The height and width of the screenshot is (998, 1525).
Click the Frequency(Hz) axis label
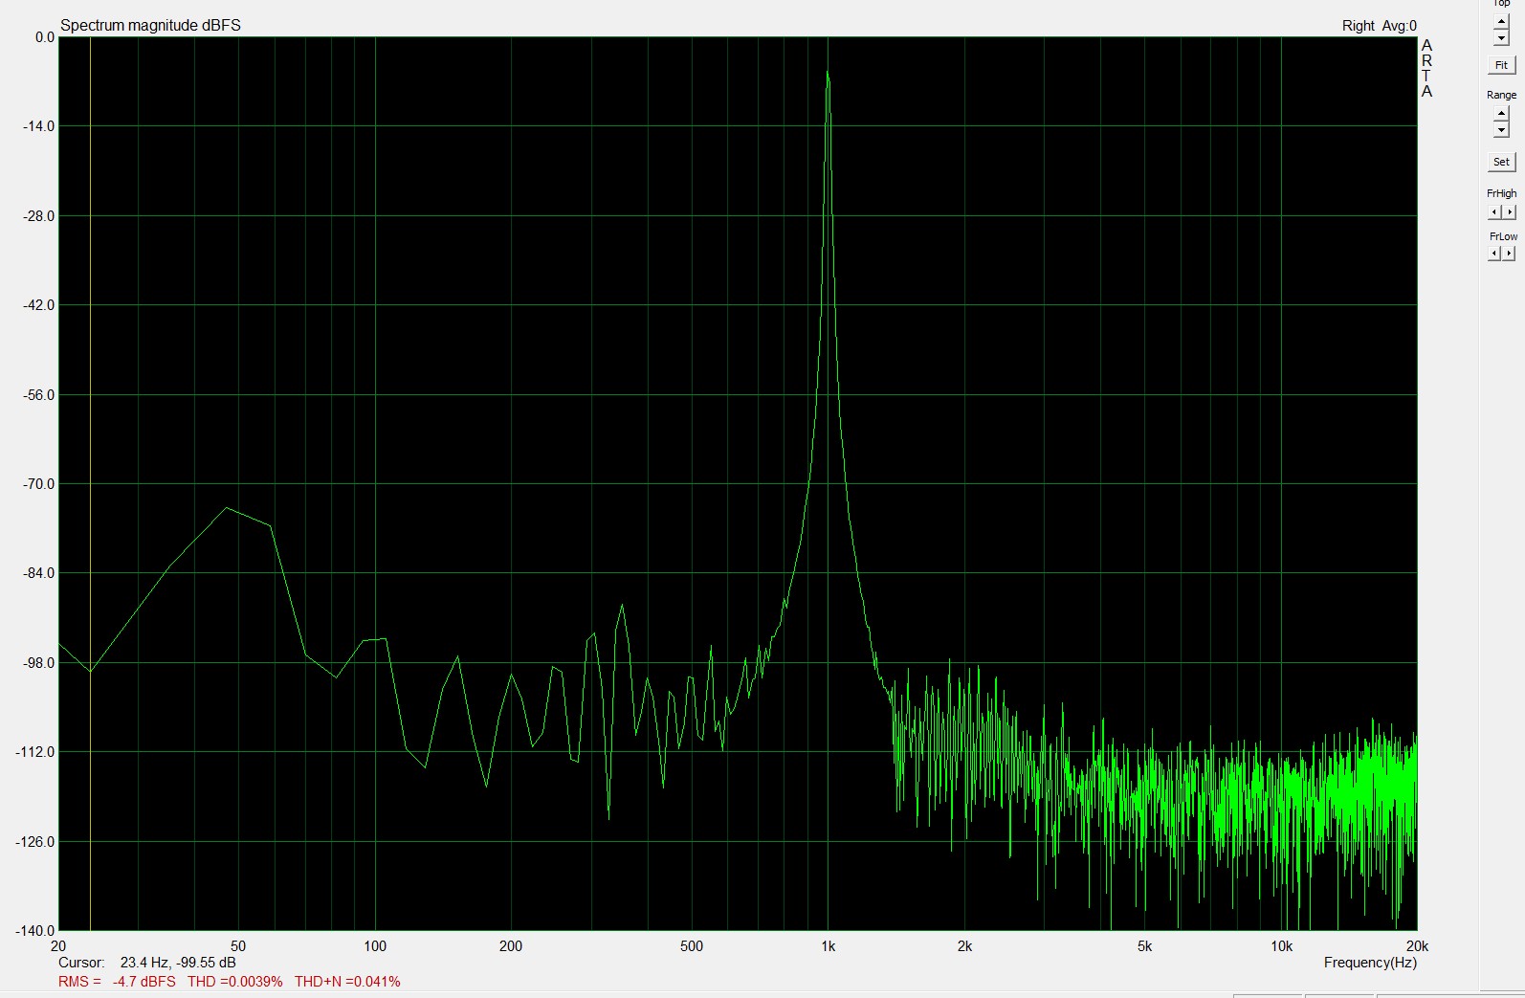(x=1370, y=963)
